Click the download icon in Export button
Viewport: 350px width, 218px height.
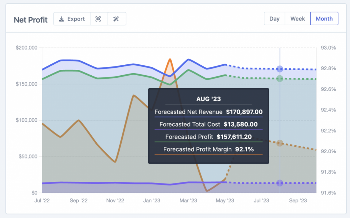62,19
